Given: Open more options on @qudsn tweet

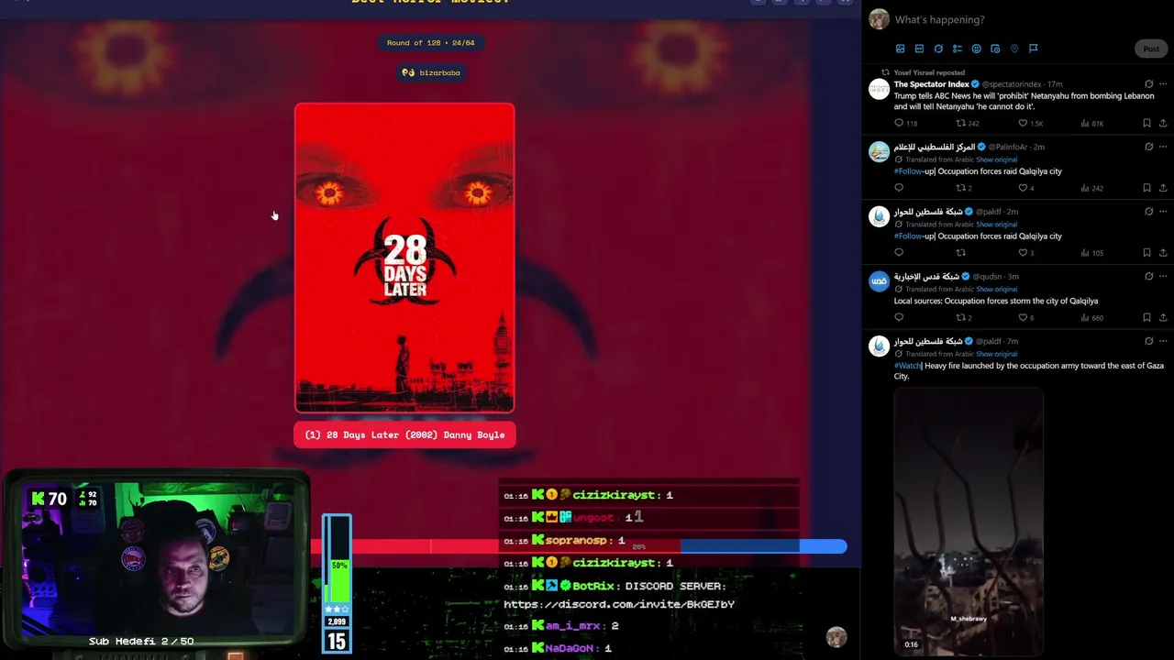Looking at the screenshot, I should click(x=1163, y=277).
